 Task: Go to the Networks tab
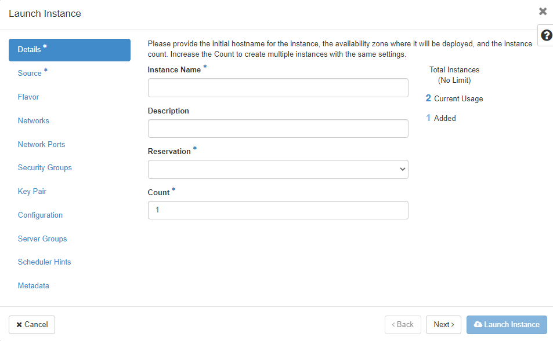pos(34,121)
